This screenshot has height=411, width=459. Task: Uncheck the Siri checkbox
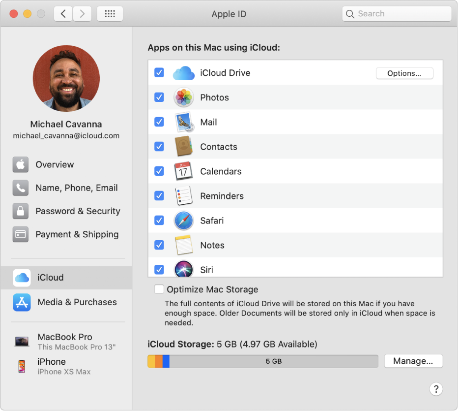coord(159,269)
